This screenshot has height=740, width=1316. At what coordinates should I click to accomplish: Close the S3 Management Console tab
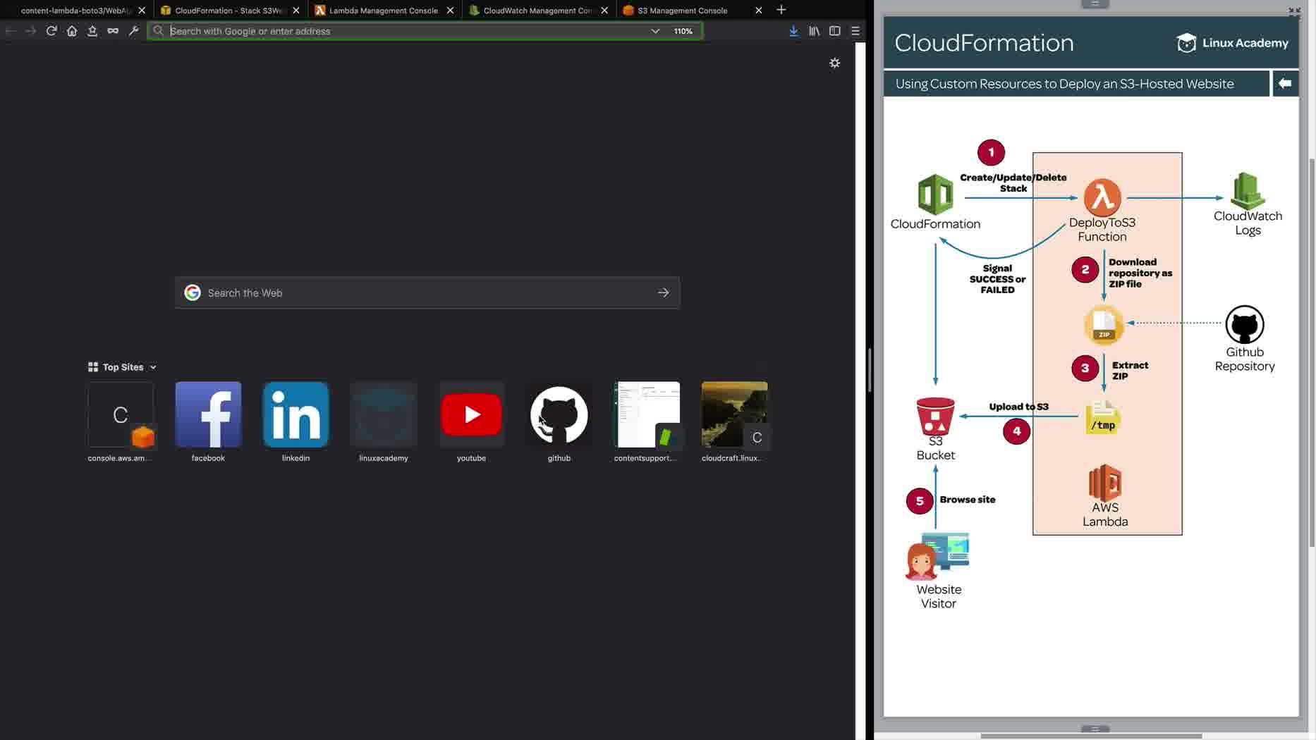point(758,11)
